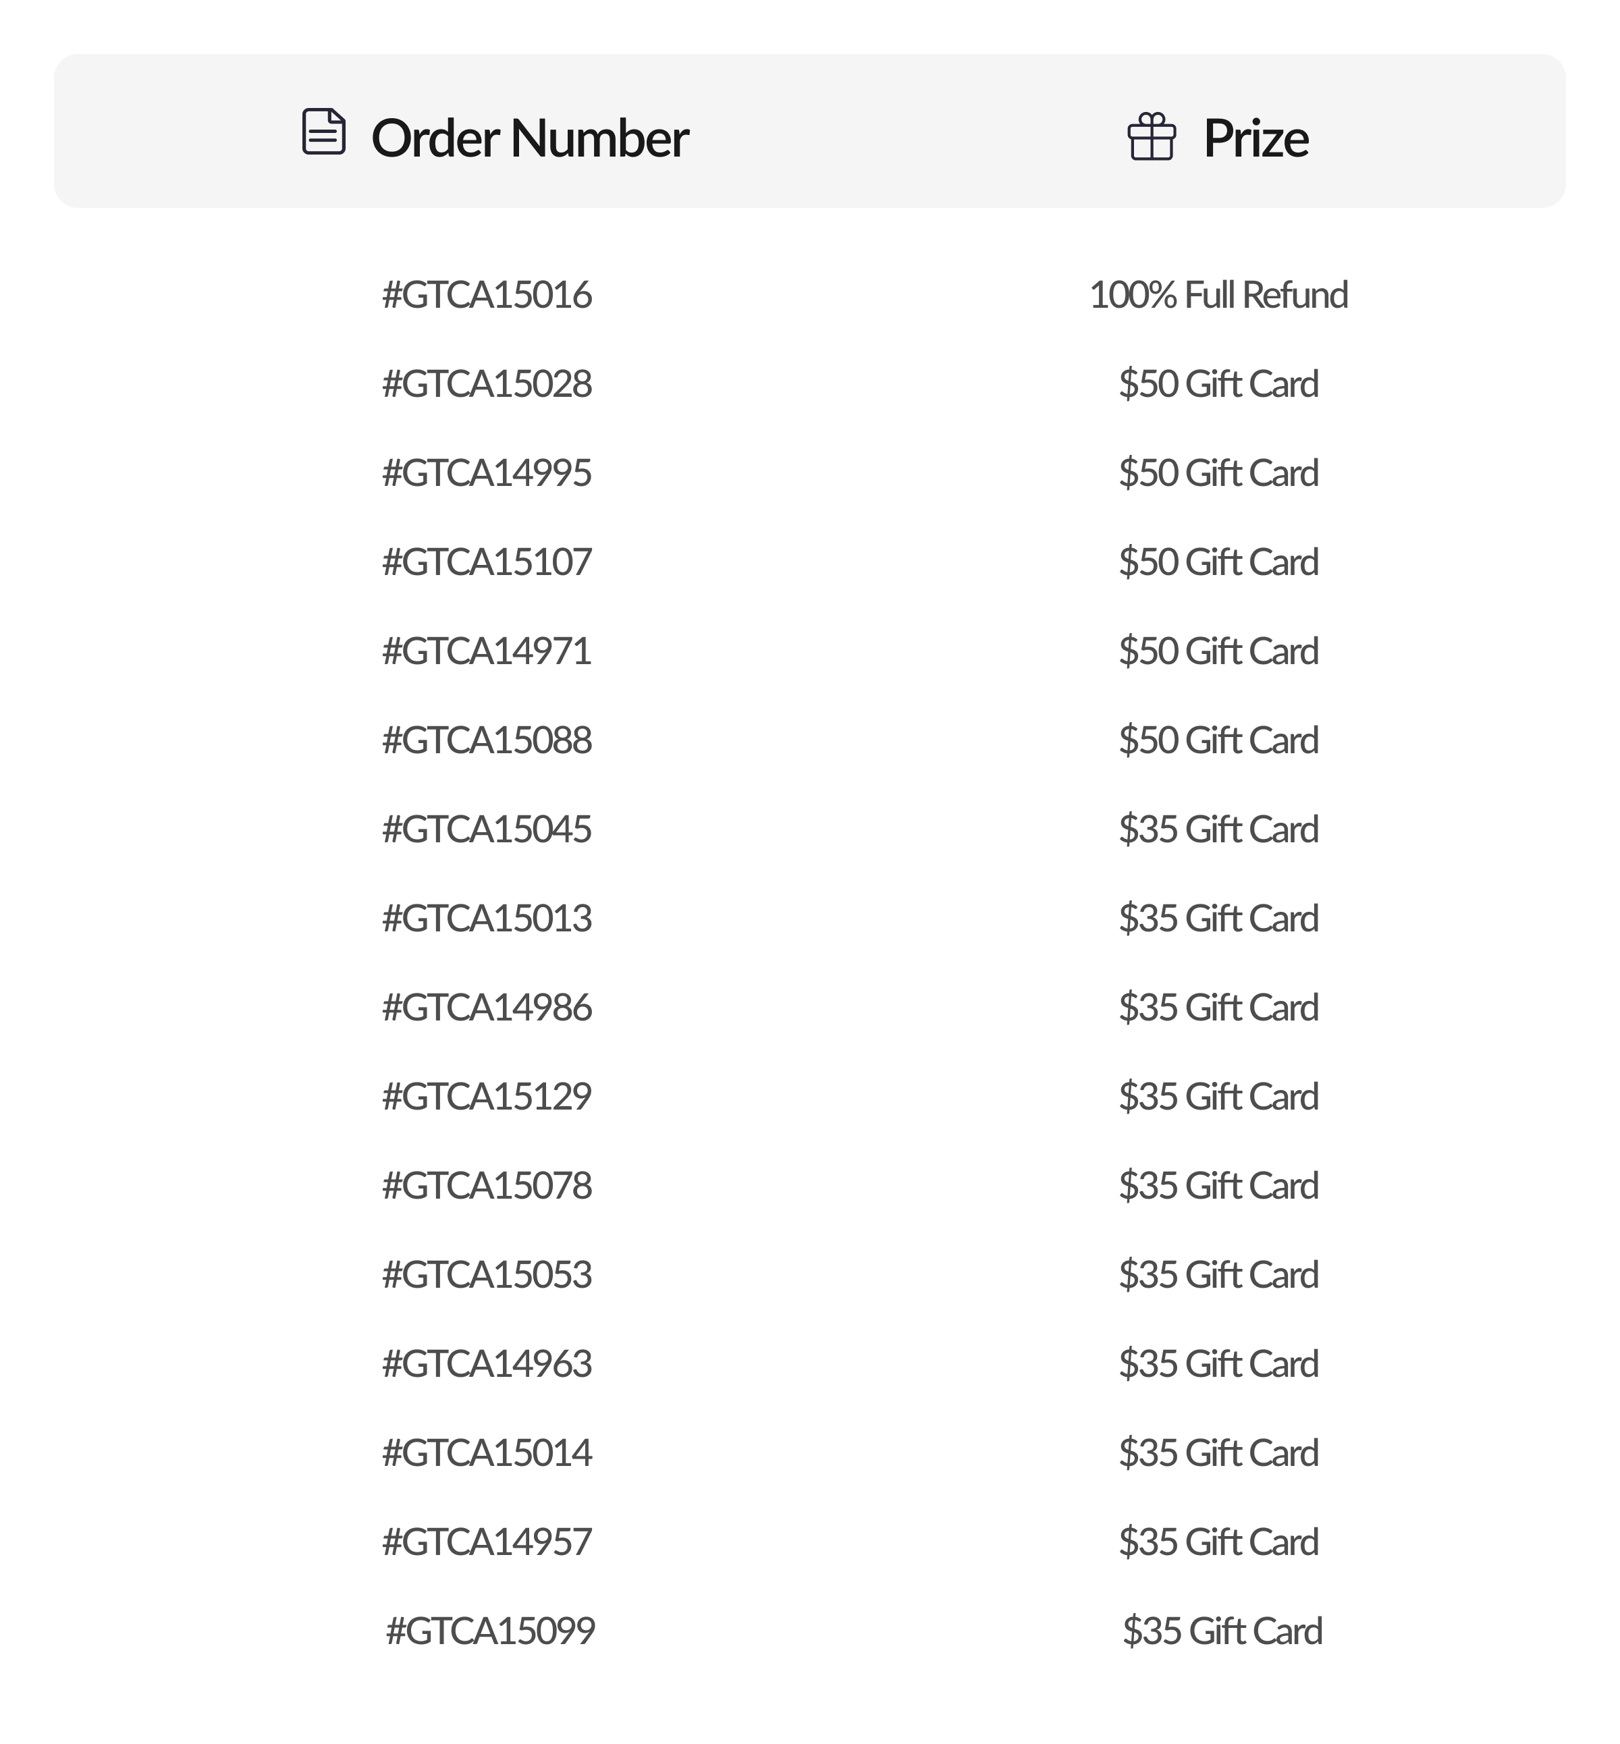Open order #GTCA15107
Image resolution: width=1620 pixels, height=1744 pixels.
point(487,563)
